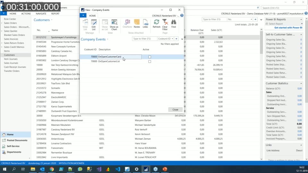Image resolution: width=308 pixels, height=173 pixels.
Task: Open Settings gear on taskbar
Action: (x=137, y=169)
